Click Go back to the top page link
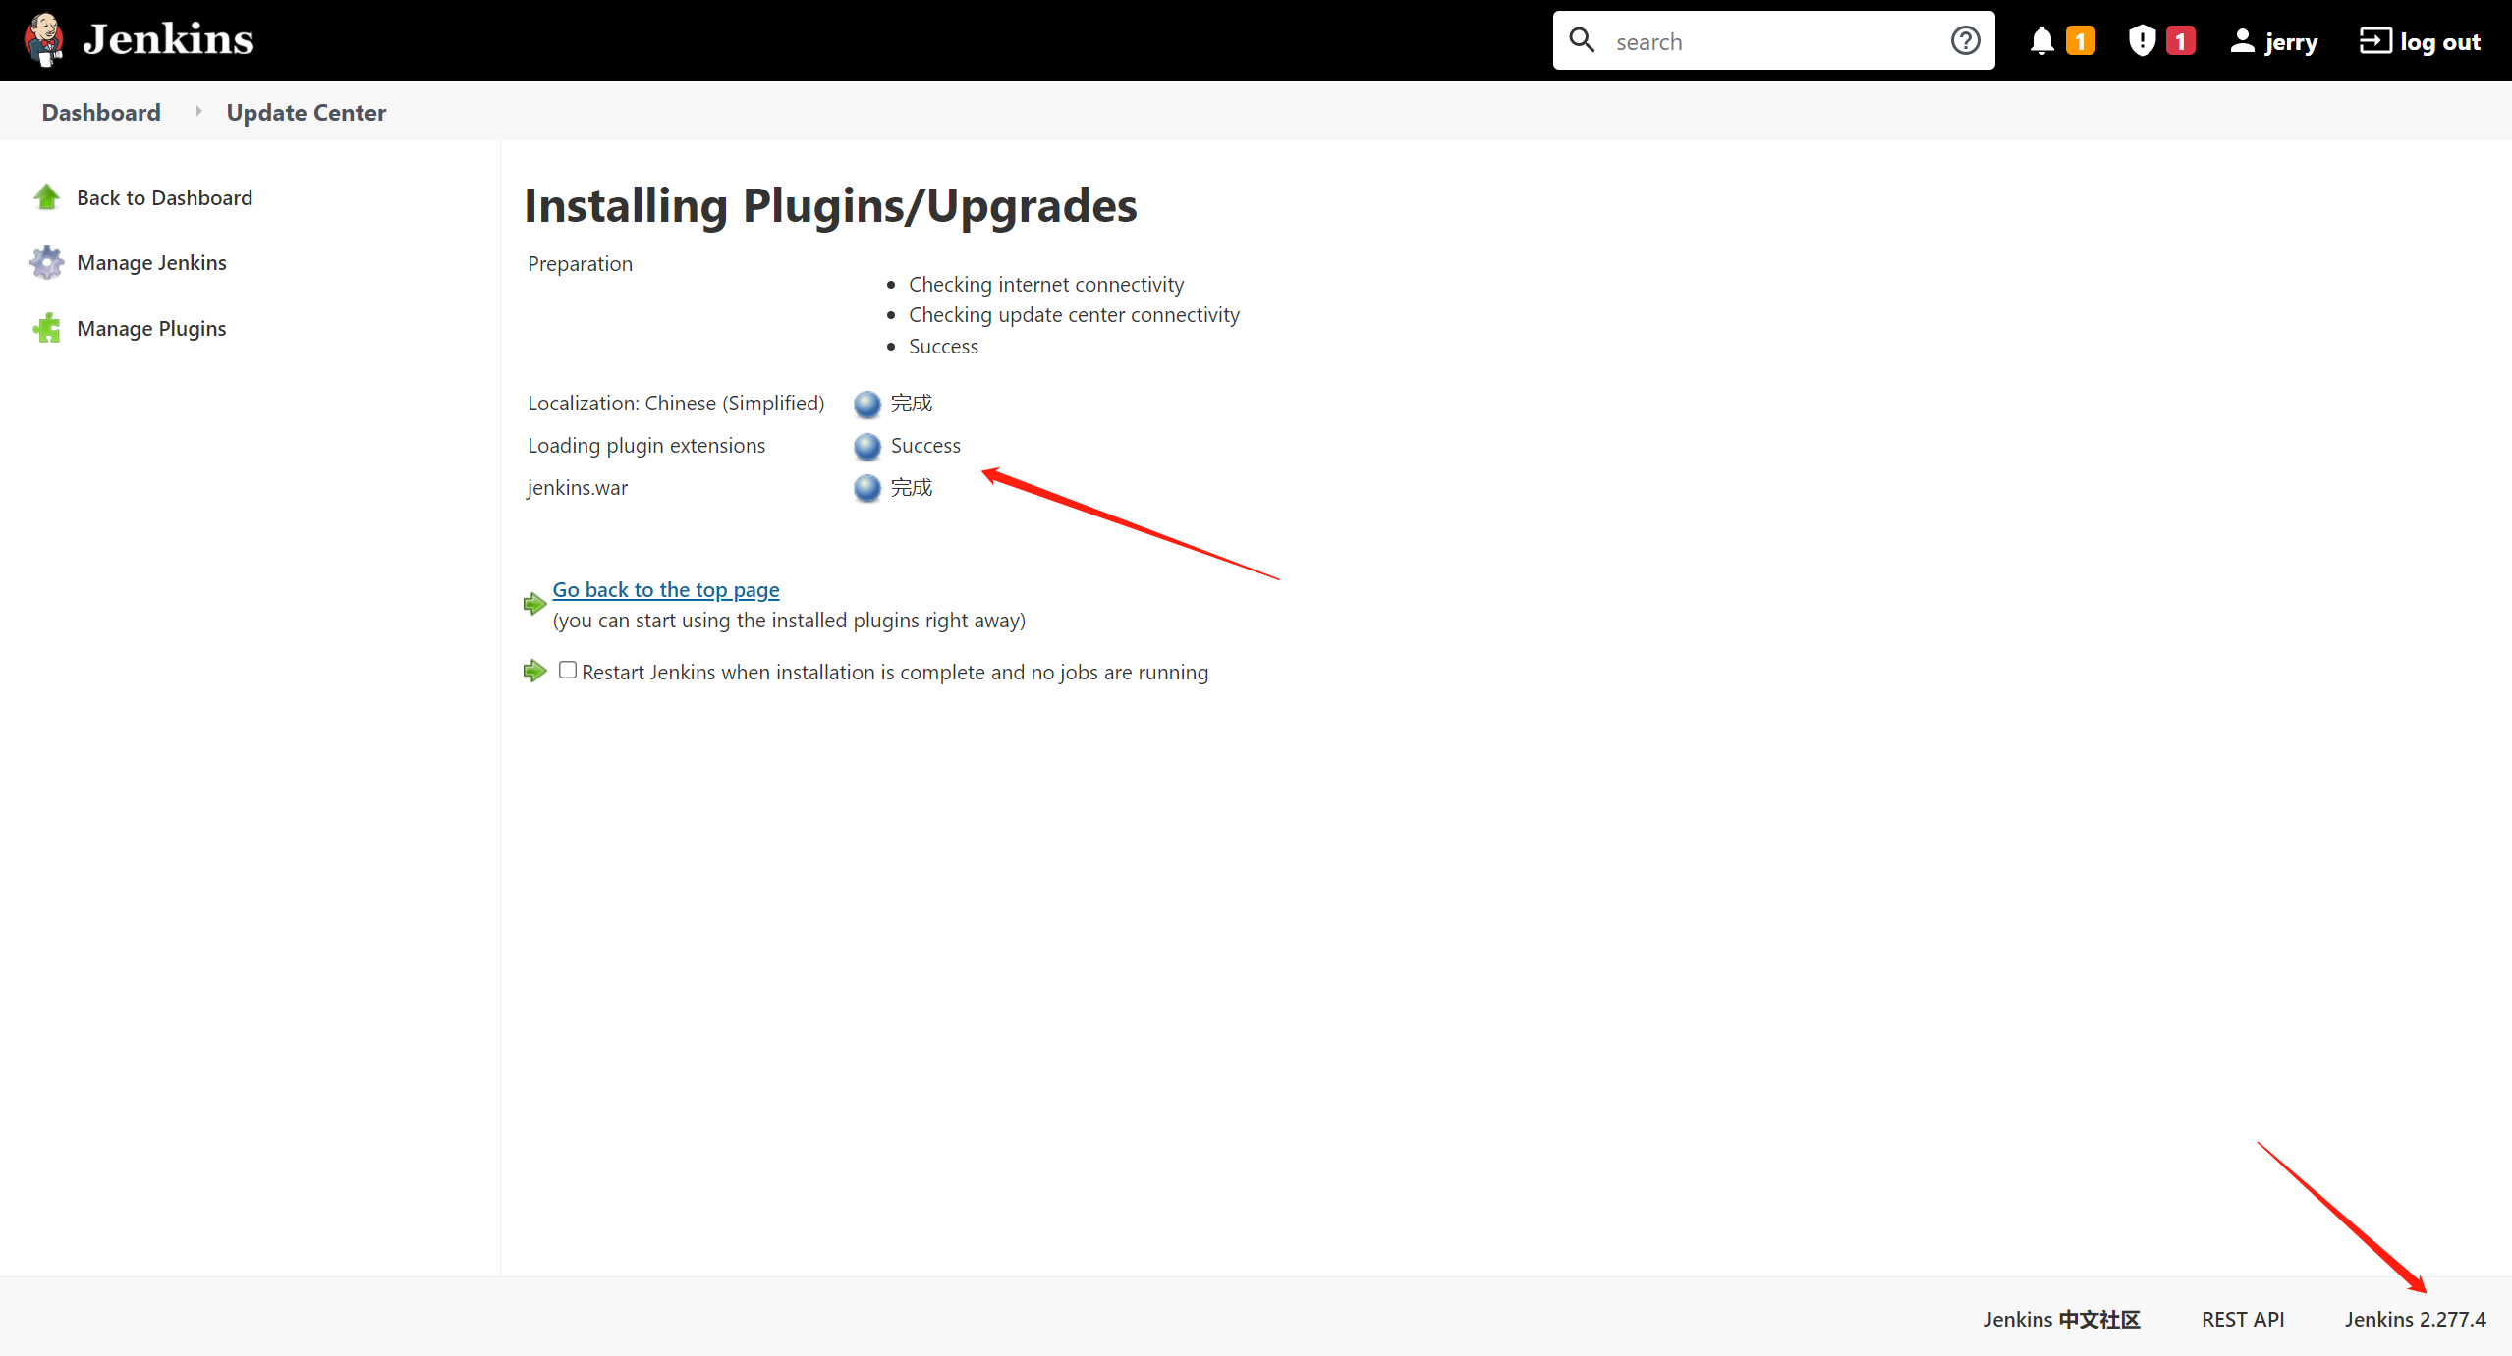 666,588
